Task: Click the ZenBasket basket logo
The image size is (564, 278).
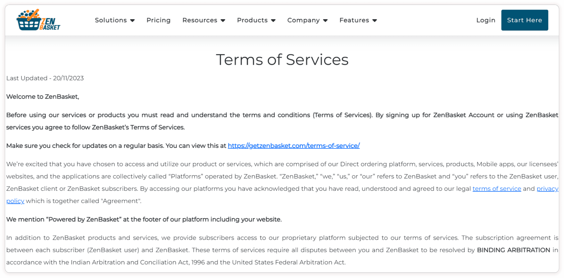Action: coord(38,20)
